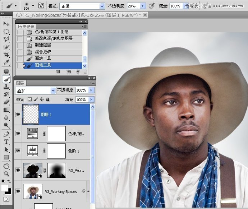
Task: Select the Quick Selection tool
Action: pos(6,47)
